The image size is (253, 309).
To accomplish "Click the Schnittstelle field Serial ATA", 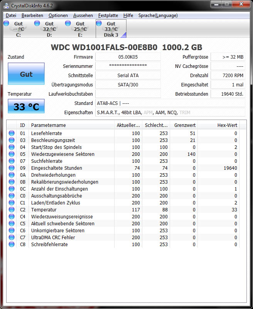I will [128, 76].
